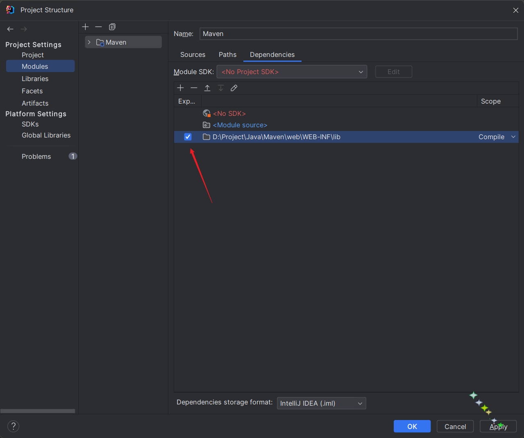Add a dependency with plus icon
Image resolution: width=524 pixels, height=438 pixels.
(180, 88)
